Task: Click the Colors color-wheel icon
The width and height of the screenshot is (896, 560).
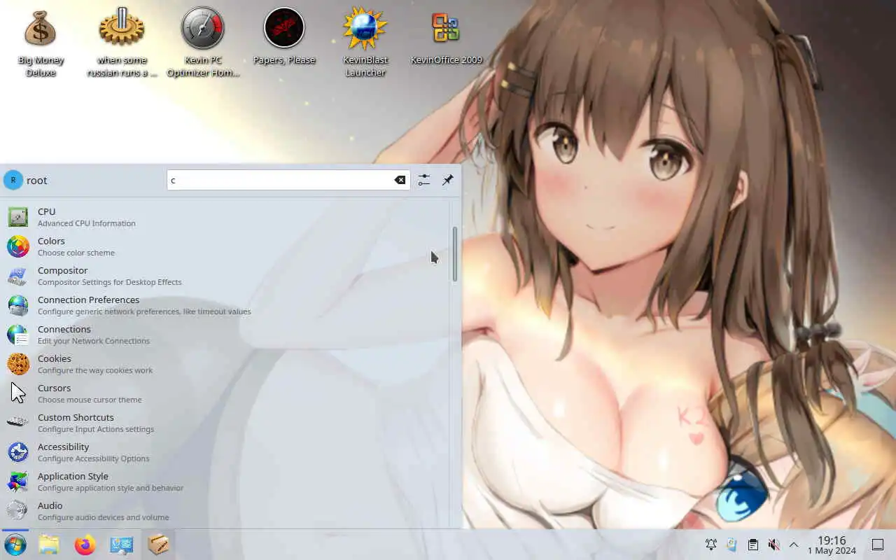Action: coord(18,246)
